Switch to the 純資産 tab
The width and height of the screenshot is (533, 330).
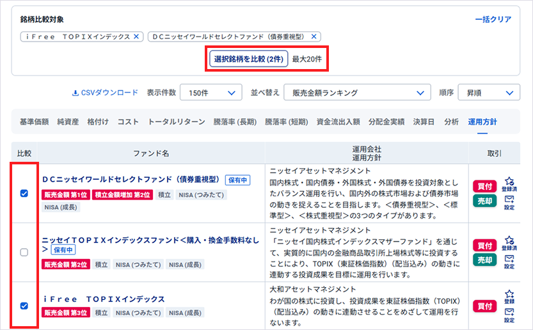tap(68, 122)
